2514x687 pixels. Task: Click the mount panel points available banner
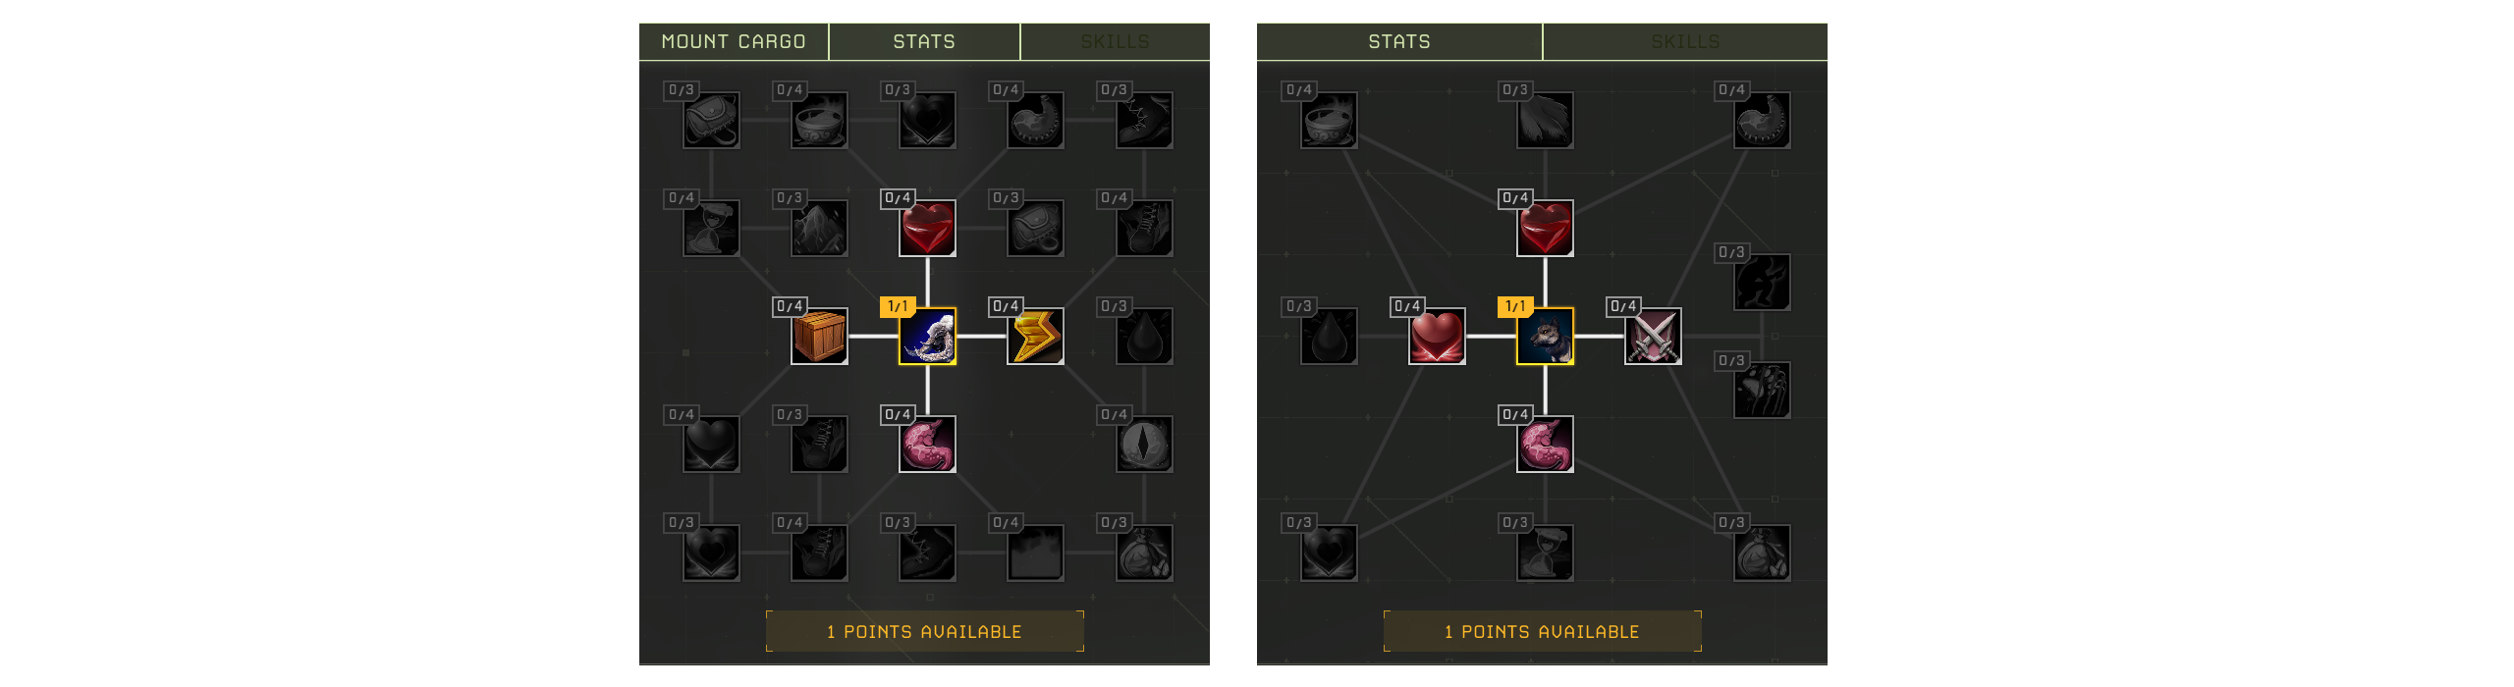[924, 631]
